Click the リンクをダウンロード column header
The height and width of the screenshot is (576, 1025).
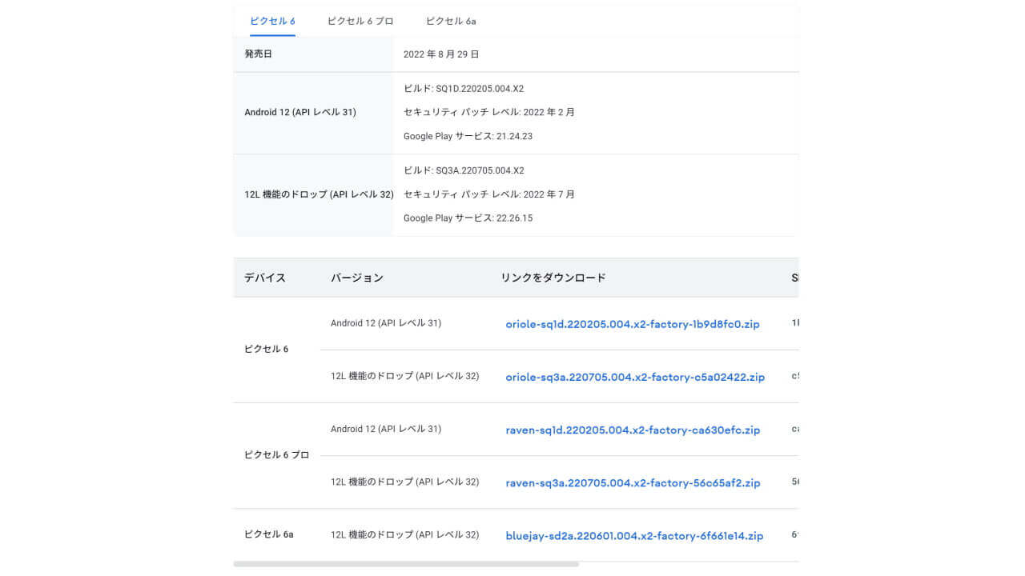[x=553, y=278]
